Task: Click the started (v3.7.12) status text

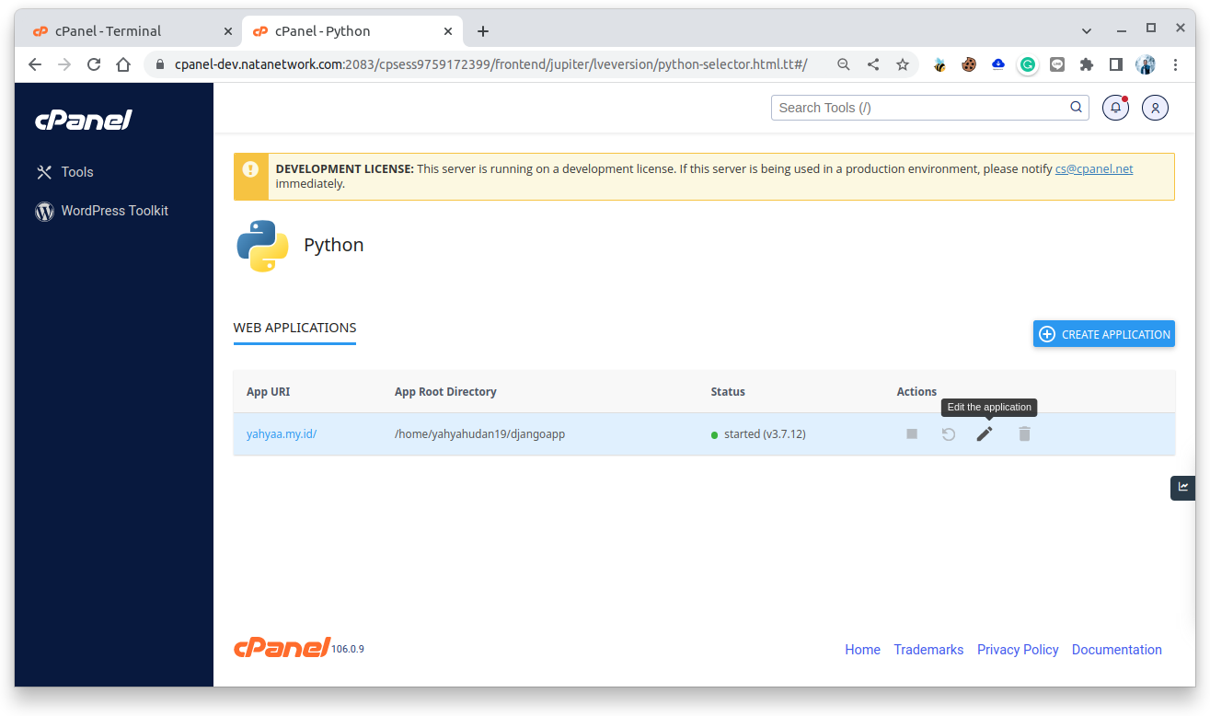Action: (x=765, y=433)
